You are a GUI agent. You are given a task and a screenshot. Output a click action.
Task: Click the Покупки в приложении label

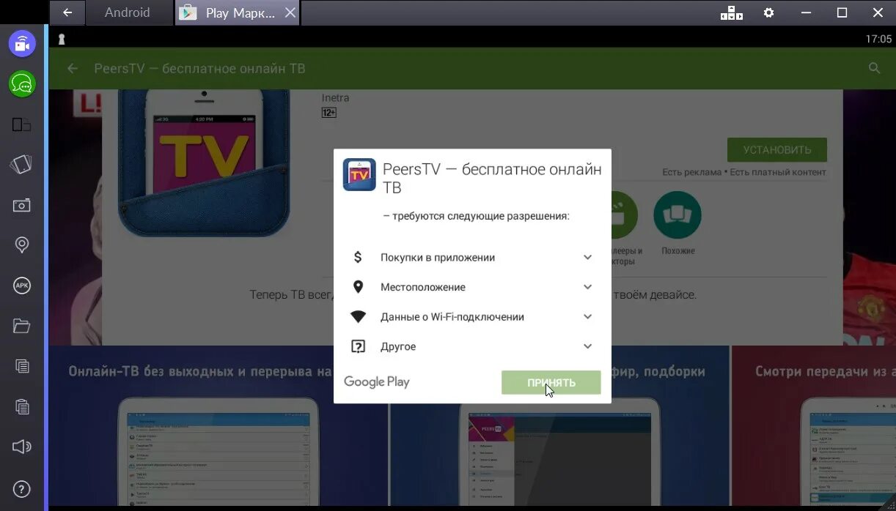click(x=438, y=258)
